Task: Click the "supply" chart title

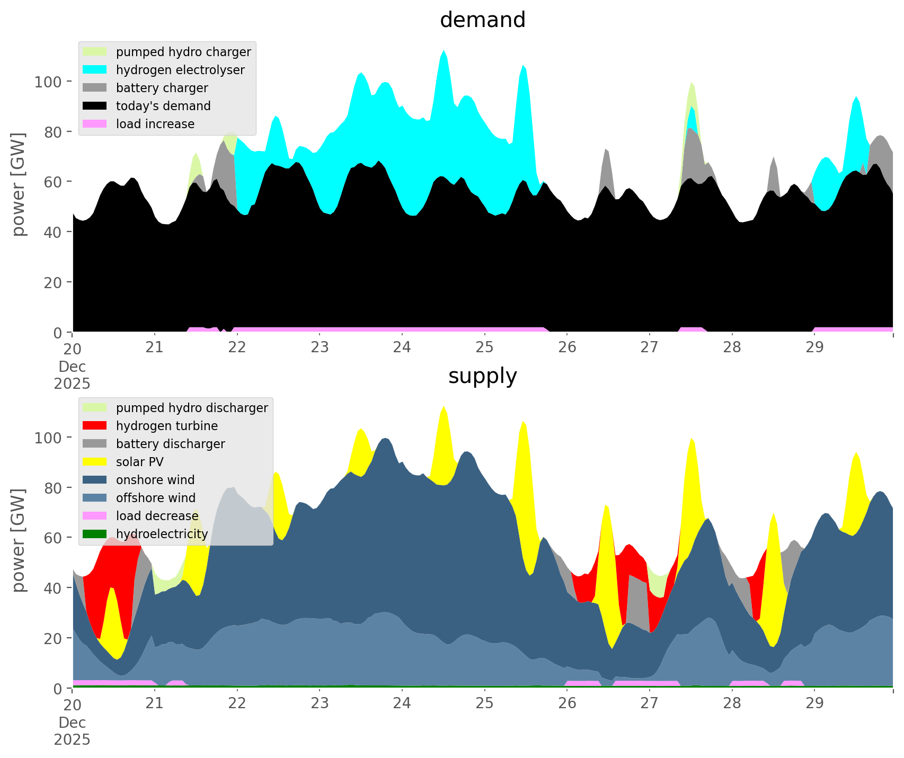Action: point(482,376)
